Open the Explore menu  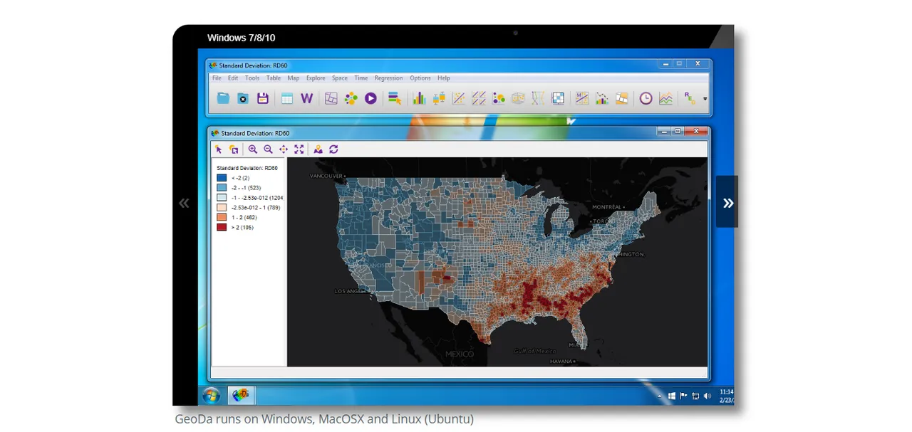pos(316,78)
